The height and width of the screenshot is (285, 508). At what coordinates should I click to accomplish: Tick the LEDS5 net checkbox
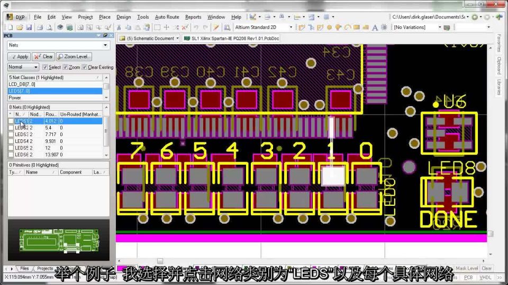[x=11, y=148]
